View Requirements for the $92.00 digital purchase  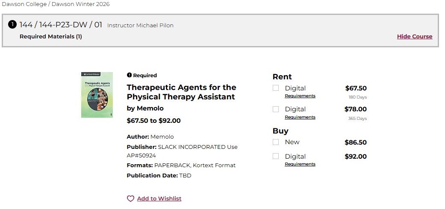click(x=300, y=164)
